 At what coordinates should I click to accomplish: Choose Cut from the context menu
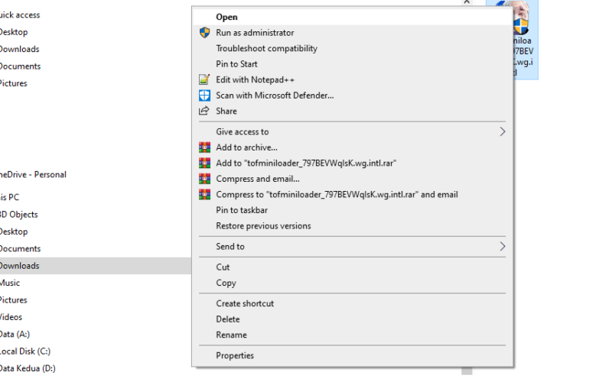point(352,267)
